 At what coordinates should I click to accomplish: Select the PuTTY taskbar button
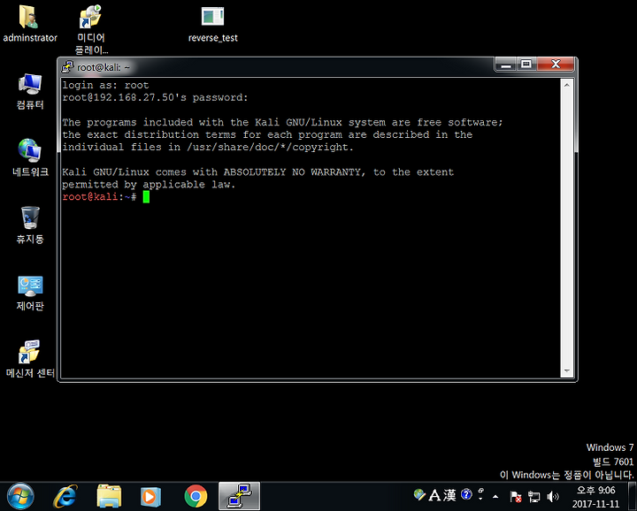point(239,496)
